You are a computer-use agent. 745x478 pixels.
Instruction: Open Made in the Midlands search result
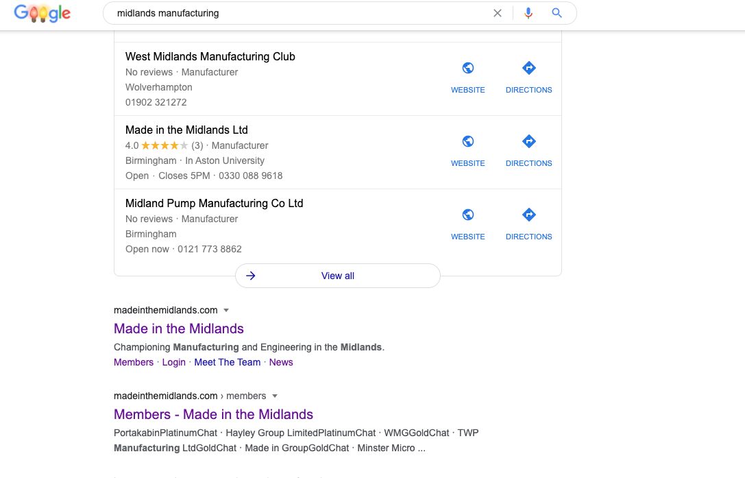pos(179,328)
